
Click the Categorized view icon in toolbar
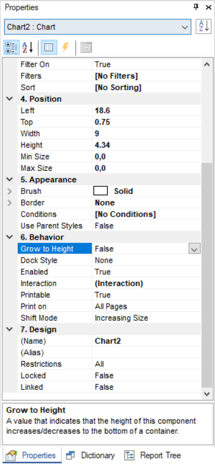[12, 47]
